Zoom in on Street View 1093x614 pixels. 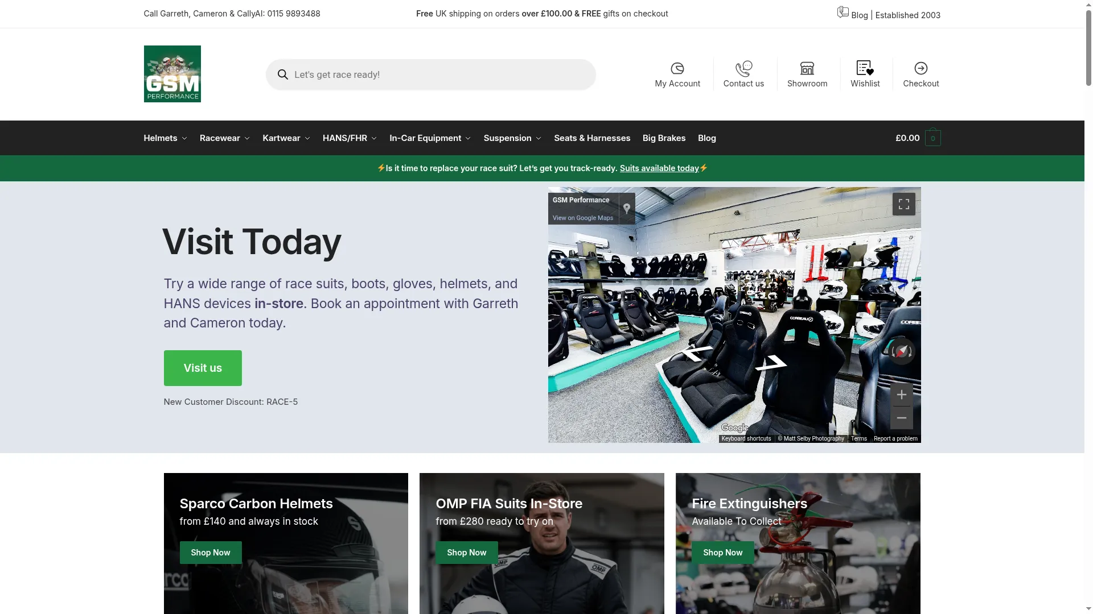tap(902, 395)
